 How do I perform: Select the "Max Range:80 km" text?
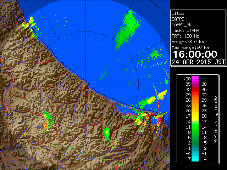pos(190,47)
